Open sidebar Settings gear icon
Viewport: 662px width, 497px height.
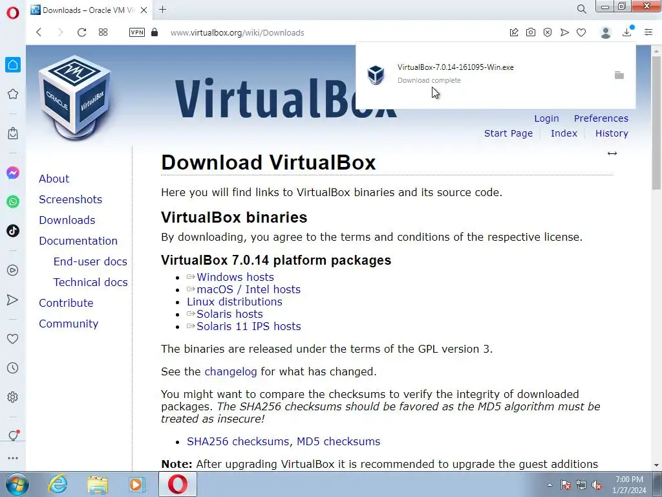[13, 397]
